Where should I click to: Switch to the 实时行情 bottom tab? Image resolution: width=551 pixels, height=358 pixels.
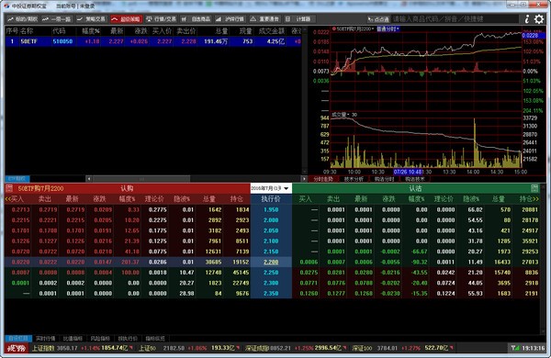[x=46, y=339]
